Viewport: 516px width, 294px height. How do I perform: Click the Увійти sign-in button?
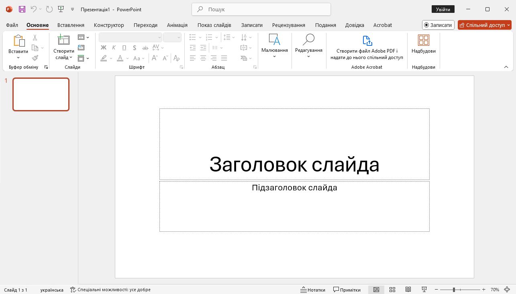[x=443, y=9]
